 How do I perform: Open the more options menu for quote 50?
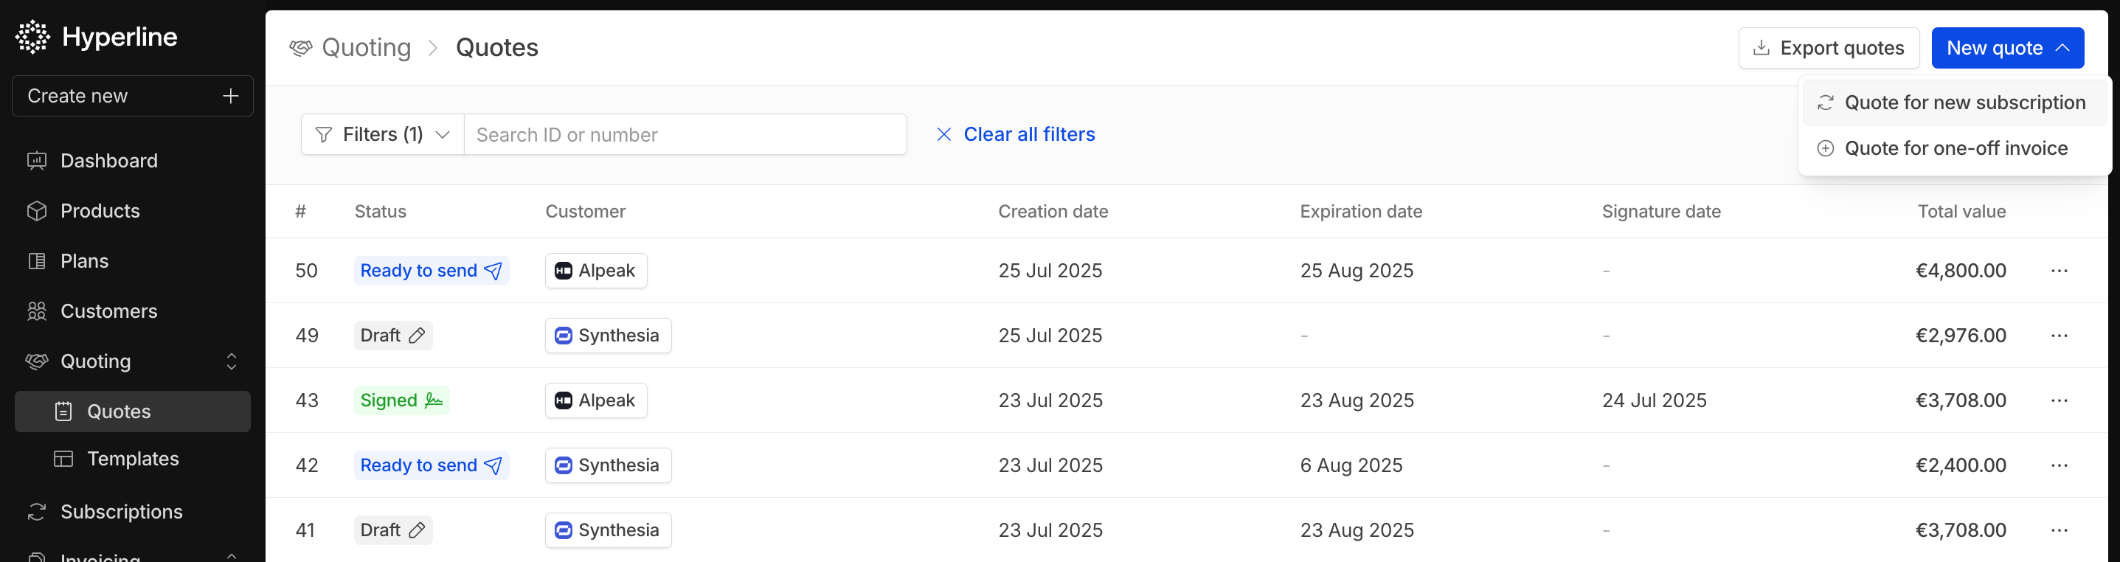click(x=2059, y=271)
